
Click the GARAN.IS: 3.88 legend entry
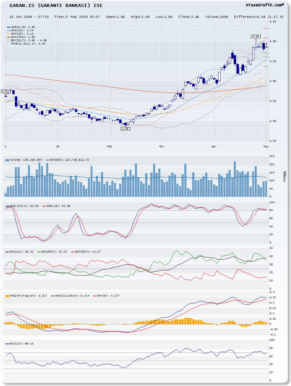pos(21,27)
